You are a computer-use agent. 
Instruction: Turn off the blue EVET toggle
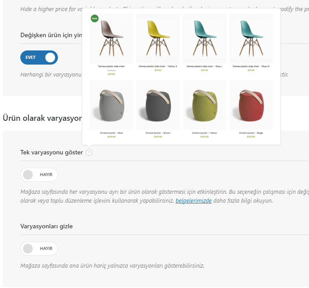39,58
